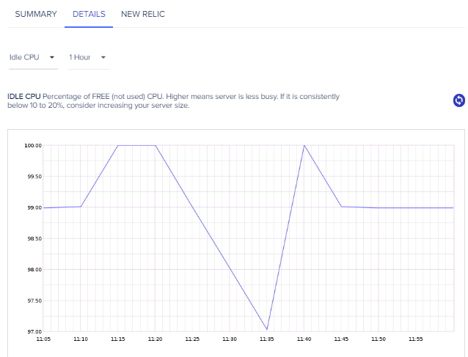Open the NEW RELIC tab
Viewport: 468px width, 357px height.
pos(143,14)
